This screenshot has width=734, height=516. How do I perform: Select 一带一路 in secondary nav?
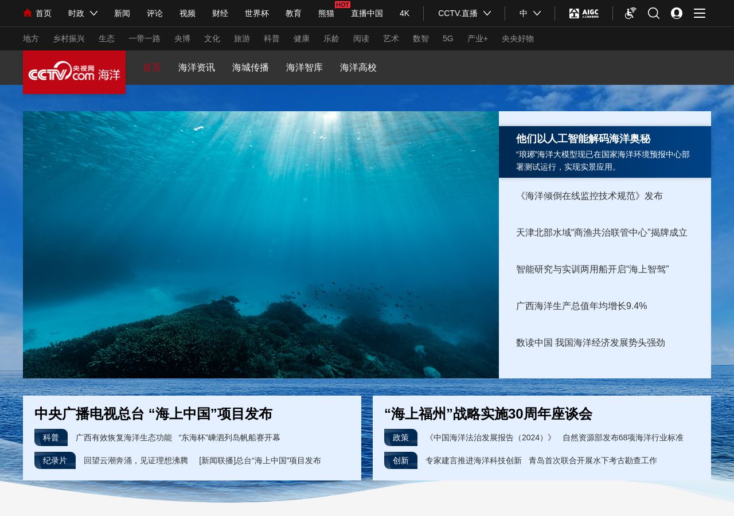(145, 38)
